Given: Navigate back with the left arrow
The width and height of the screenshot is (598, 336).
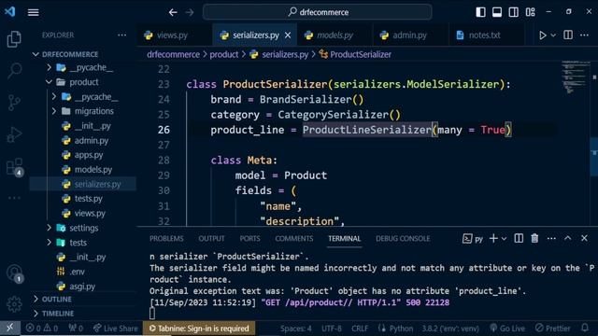Looking at the screenshot, I should click(x=173, y=12).
